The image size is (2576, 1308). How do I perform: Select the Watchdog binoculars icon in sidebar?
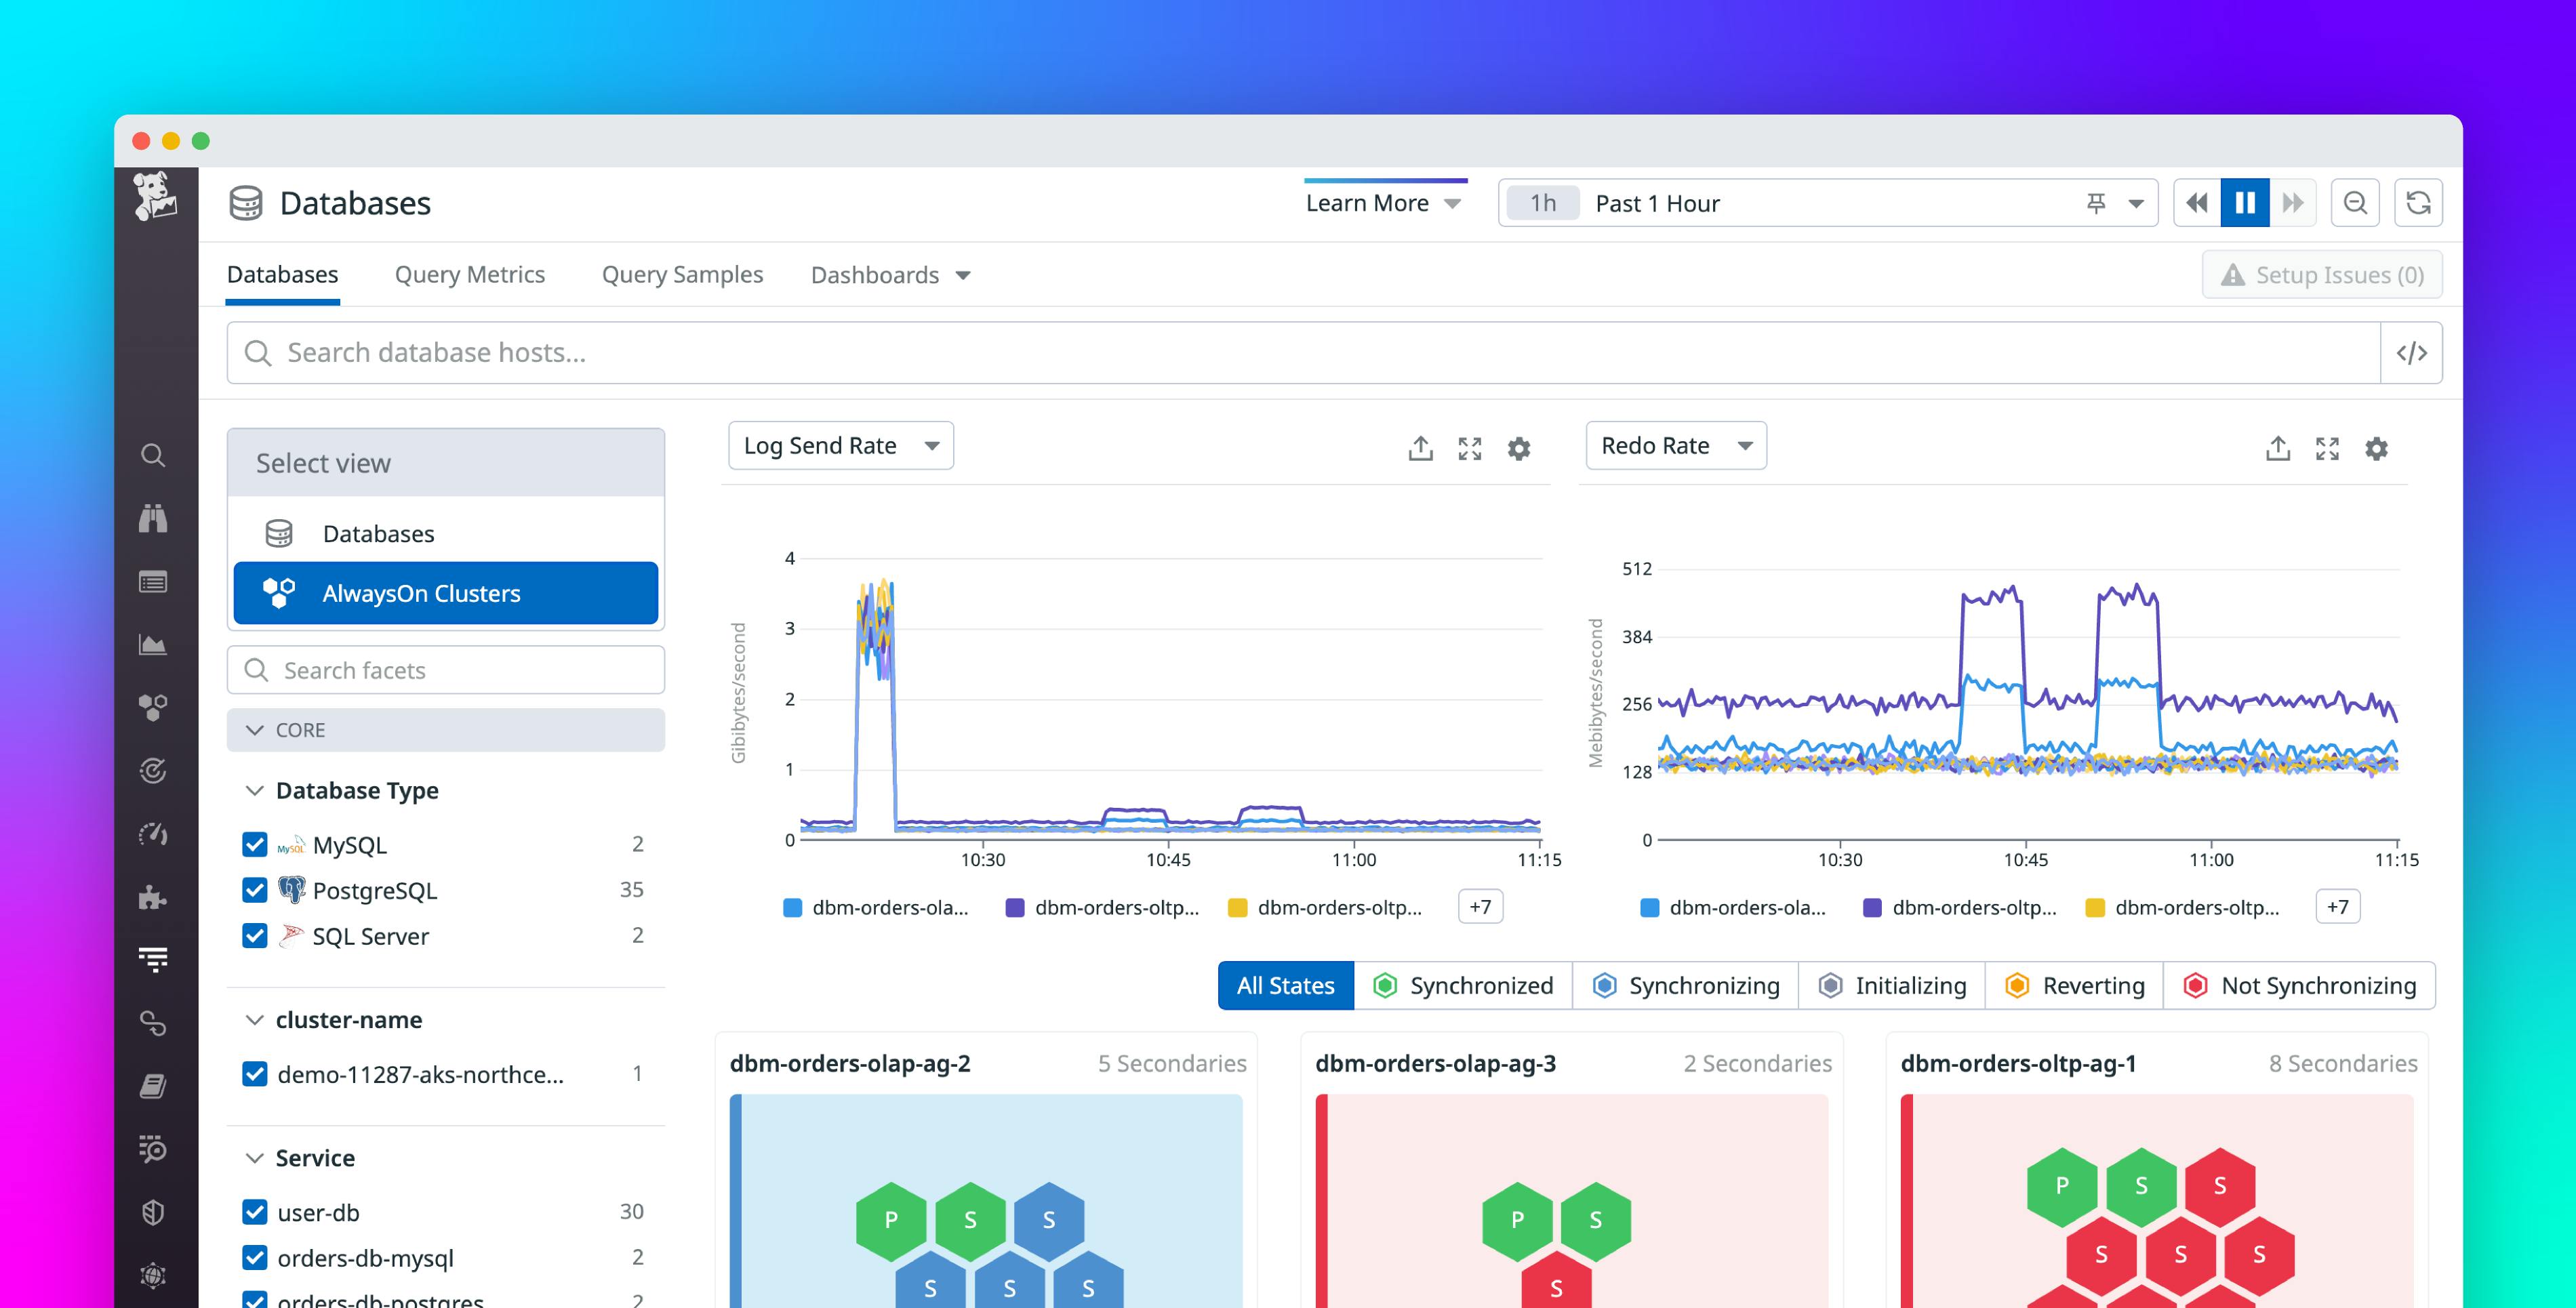tap(152, 518)
